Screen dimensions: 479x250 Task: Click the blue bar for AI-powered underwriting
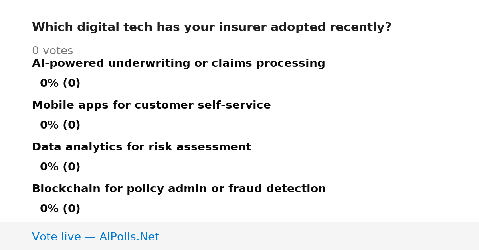point(32,84)
